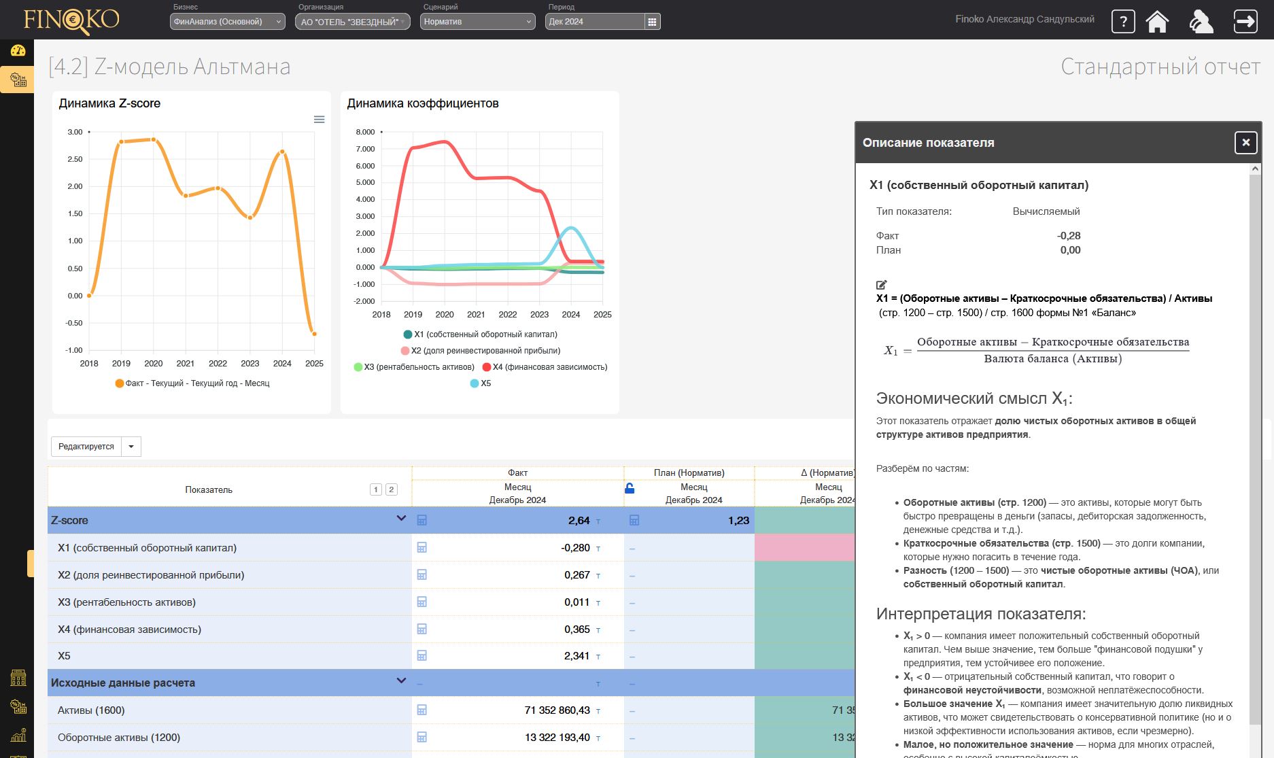Click the edit formula pencil icon
The image size is (1274, 758).
[882, 285]
